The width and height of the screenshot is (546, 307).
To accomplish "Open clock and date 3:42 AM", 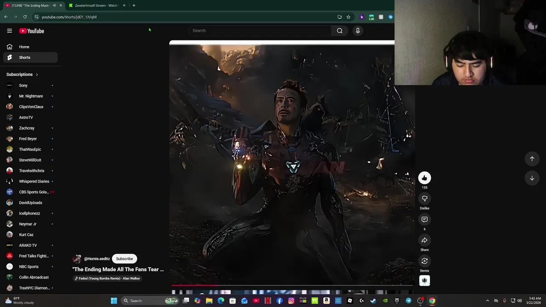I will coord(534,301).
